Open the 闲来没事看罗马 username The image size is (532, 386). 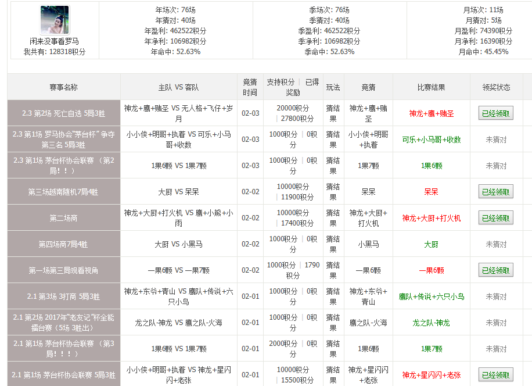(x=55, y=41)
